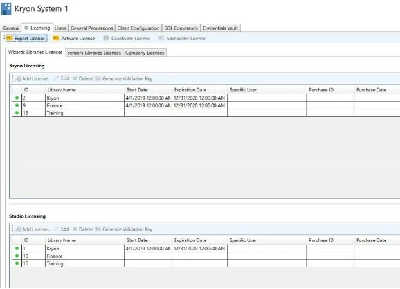Select the Wizards Libraries Licenses tab
Viewport: 400px width, 289px height.
point(35,52)
